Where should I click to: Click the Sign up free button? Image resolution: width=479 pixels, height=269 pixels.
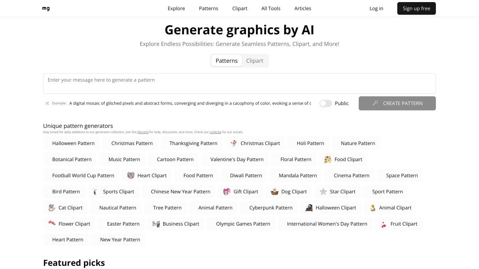click(417, 8)
